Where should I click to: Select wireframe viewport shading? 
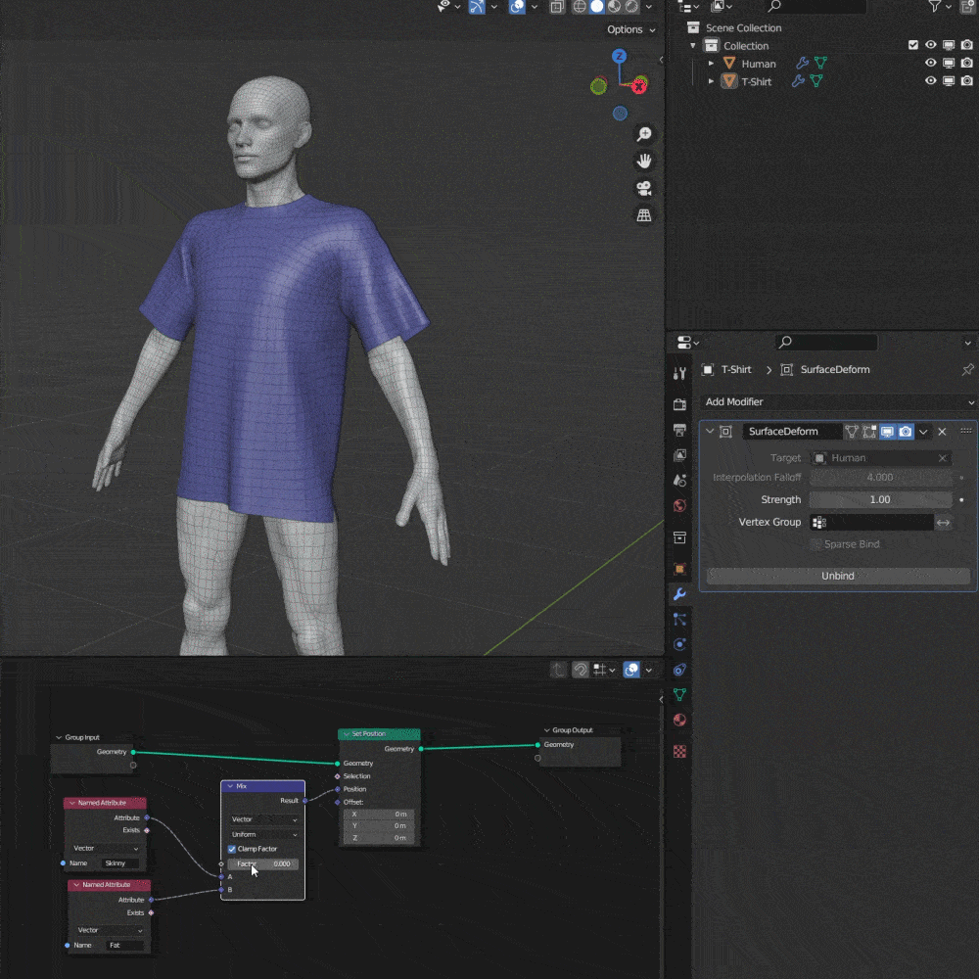580,6
